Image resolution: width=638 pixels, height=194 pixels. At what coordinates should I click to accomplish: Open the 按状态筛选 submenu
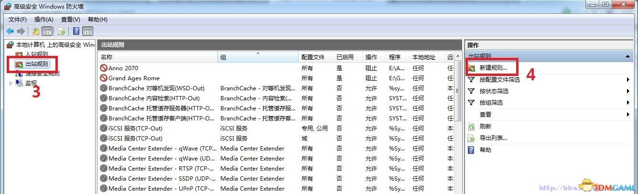pyautogui.click(x=494, y=91)
